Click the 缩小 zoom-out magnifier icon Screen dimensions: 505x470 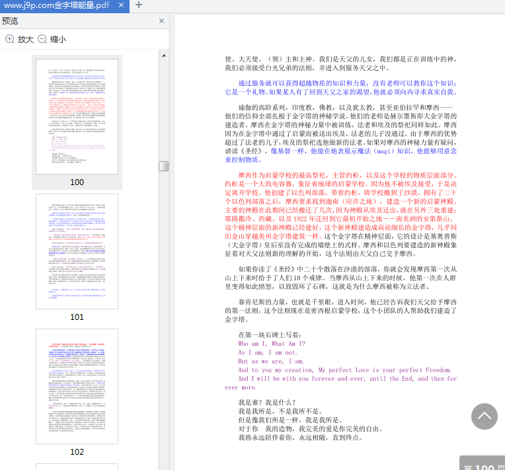click(42, 39)
